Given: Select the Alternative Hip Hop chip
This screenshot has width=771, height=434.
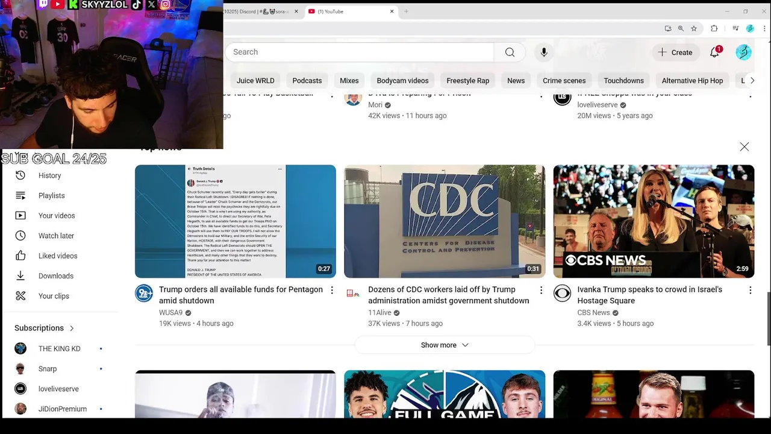Looking at the screenshot, I should click(693, 81).
